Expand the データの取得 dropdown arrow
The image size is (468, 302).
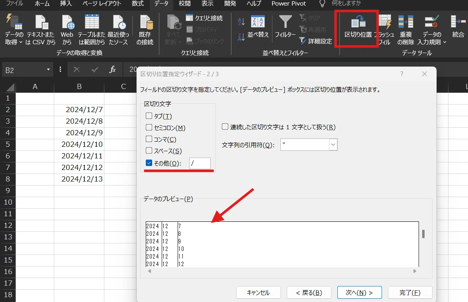[21, 42]
